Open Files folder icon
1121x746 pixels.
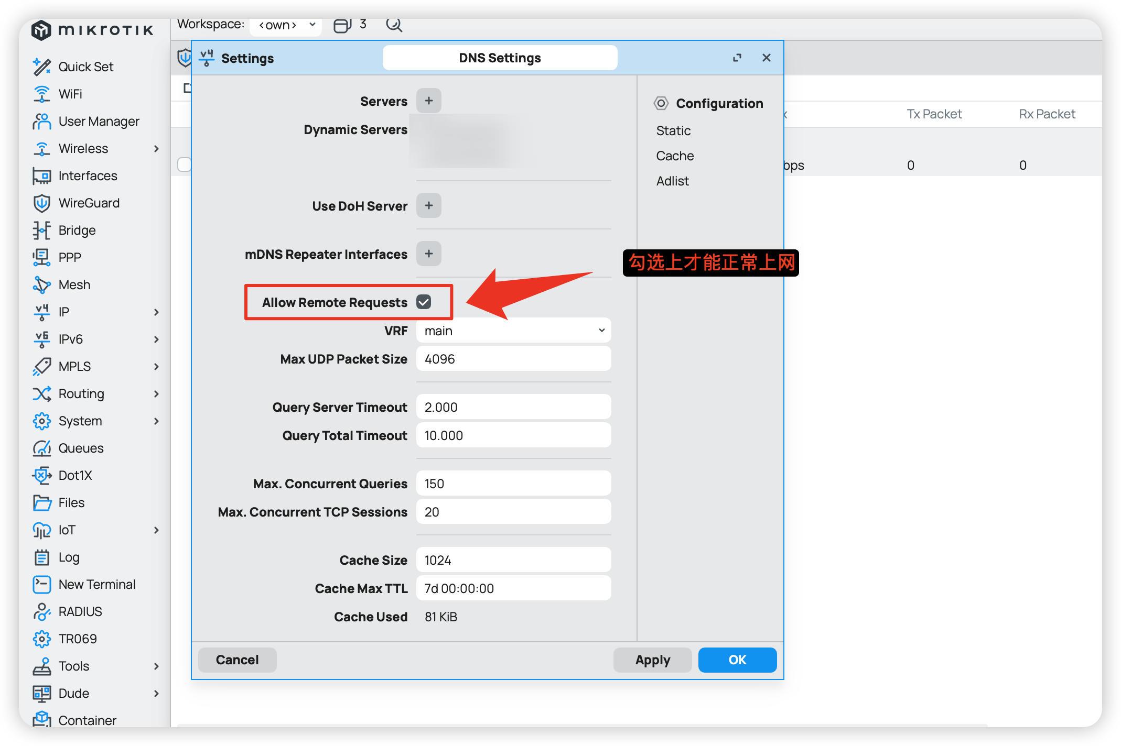point(42,502)
